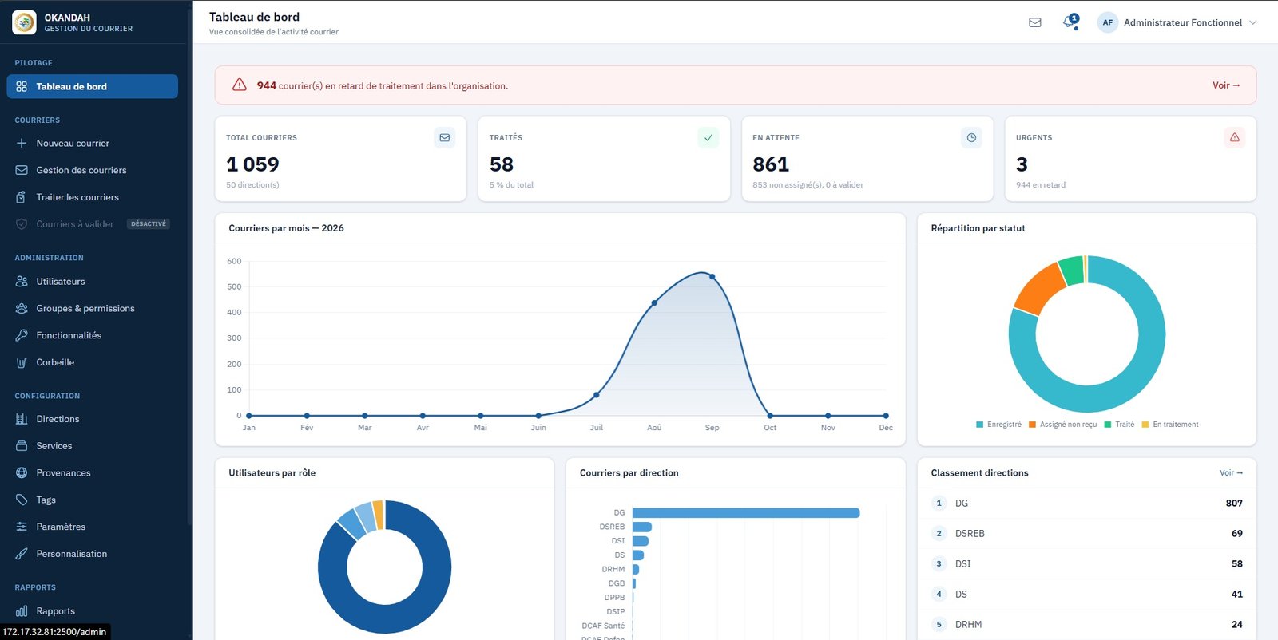Viewport: 1278px width, 640px height.
Task: Click the clock icon in En attente card
Action: pyautogui.click(x=971, y=137)
